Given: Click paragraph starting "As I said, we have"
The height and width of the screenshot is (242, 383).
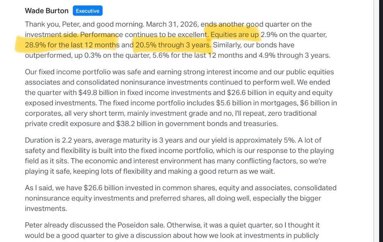Looking at the screenshot, I should pos(181,198).
